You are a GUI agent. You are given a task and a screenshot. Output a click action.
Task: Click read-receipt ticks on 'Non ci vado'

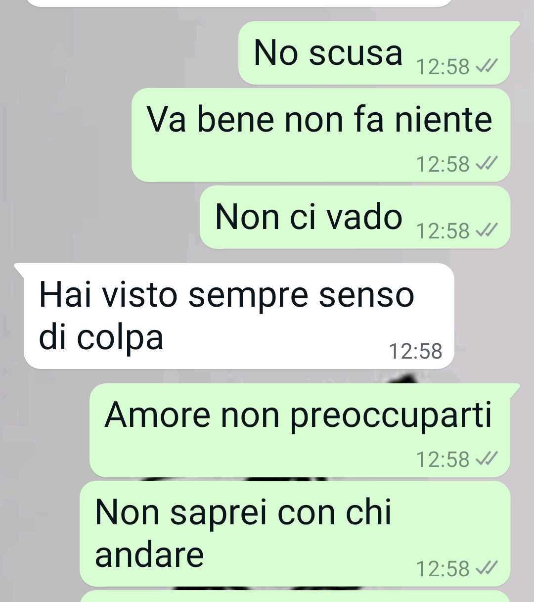(x=486, y=231)
